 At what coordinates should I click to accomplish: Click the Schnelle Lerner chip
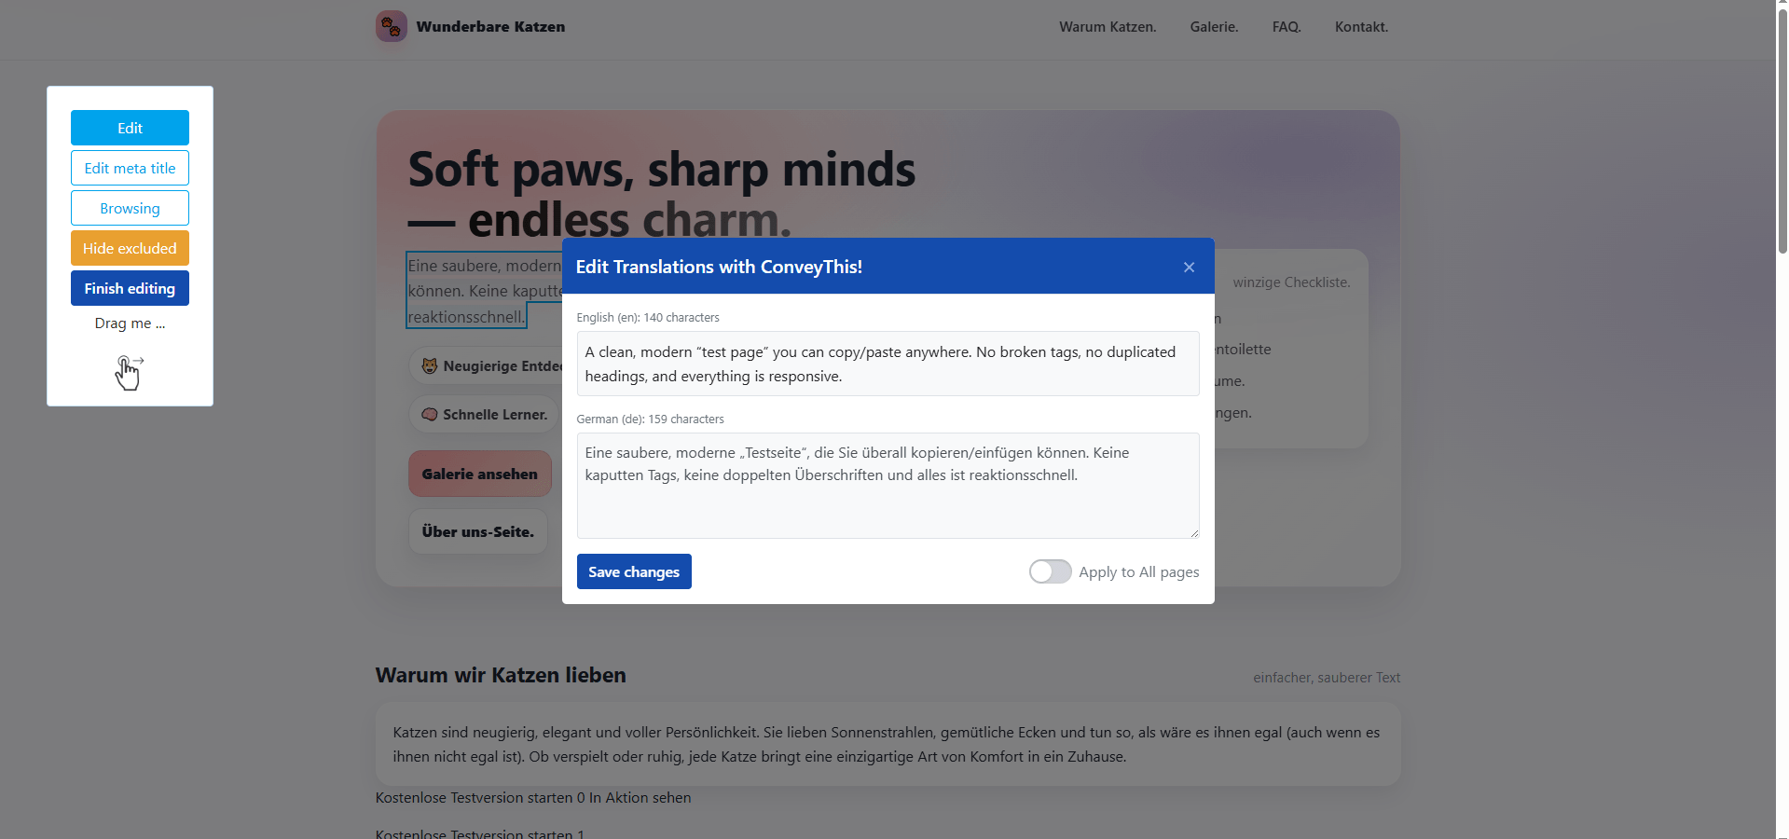(484, 414)
